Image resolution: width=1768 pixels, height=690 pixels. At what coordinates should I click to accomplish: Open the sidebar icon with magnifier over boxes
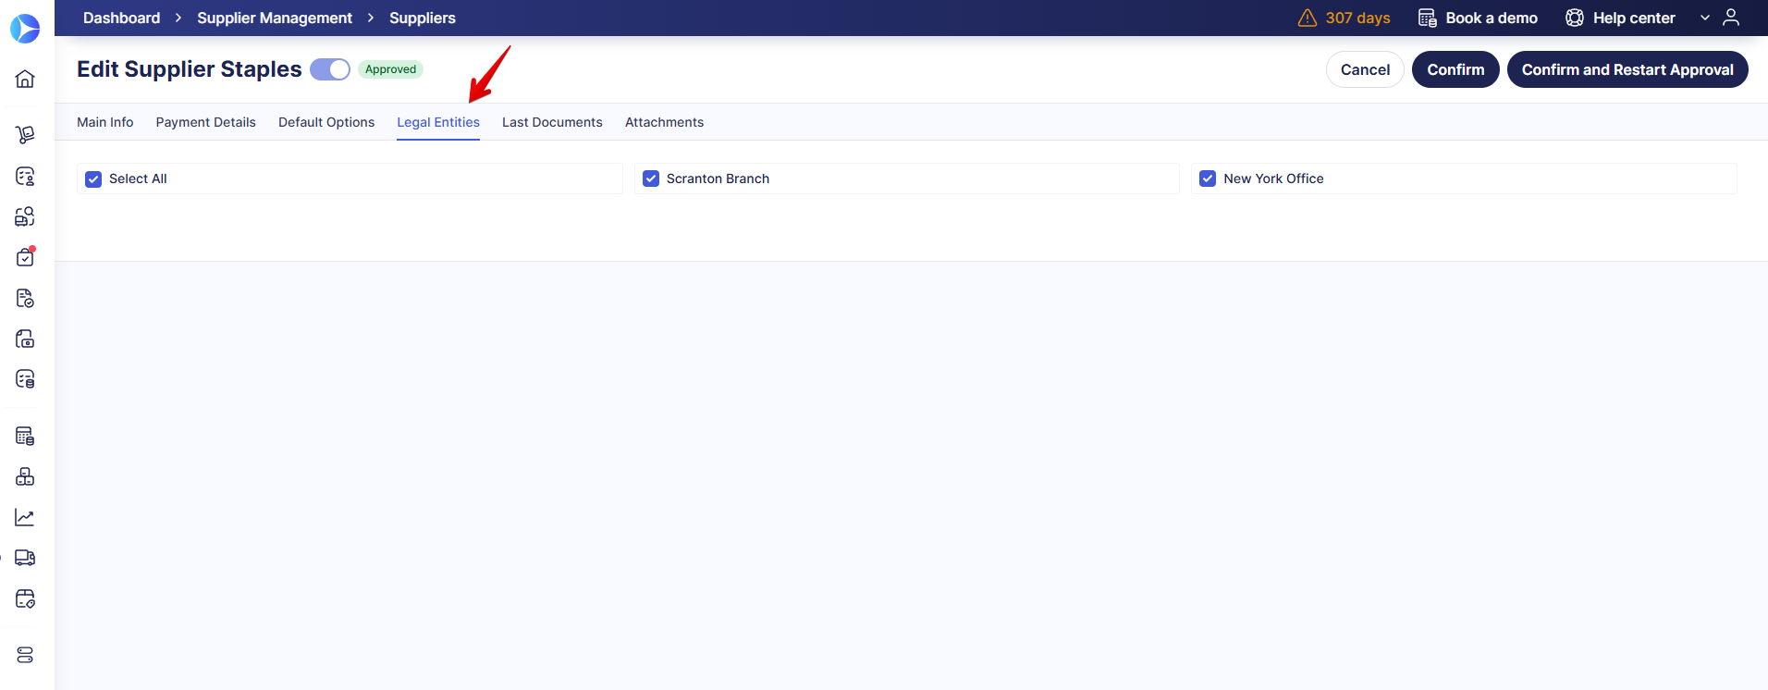[x=25, y=216]
